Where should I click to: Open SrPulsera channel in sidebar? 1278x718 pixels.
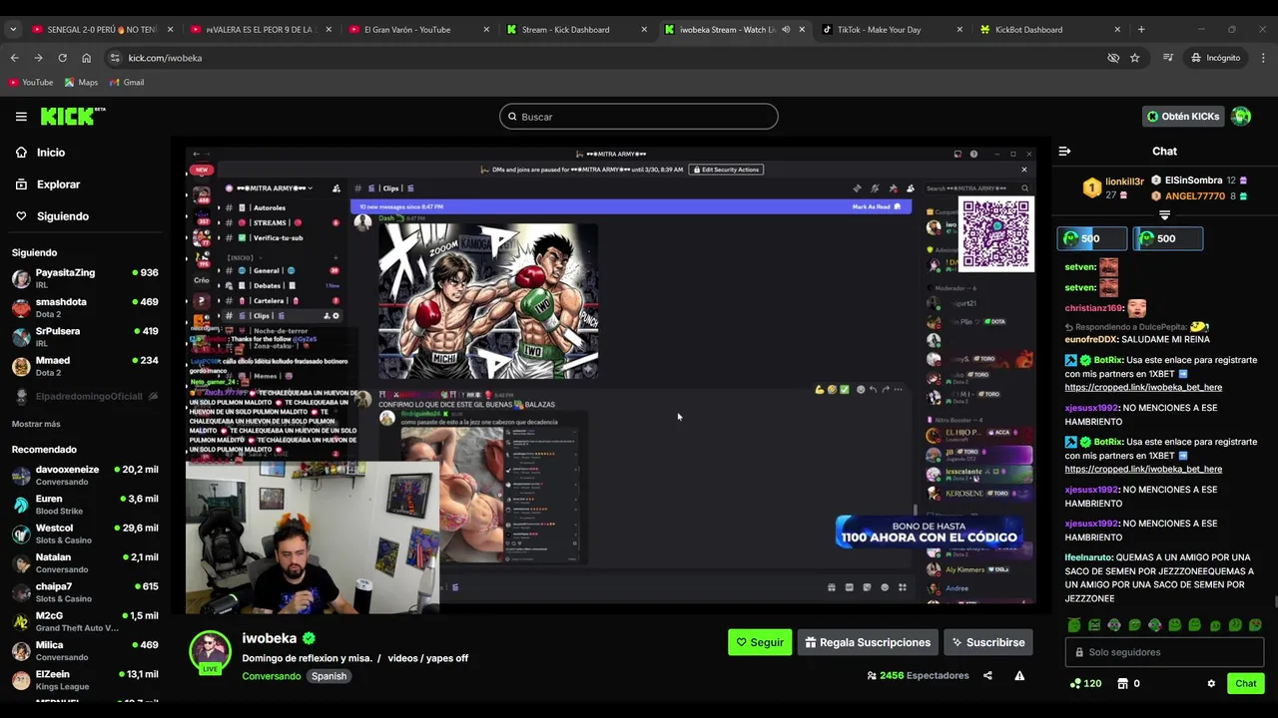[x=85, y=336]
